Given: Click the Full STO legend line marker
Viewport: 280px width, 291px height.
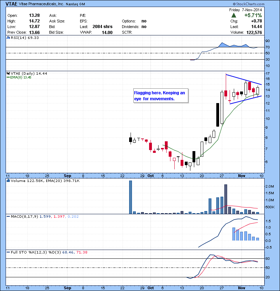Looking at the screenshot, I should click(x=8, y=252).
